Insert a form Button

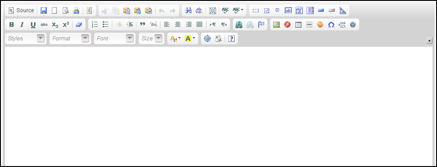coord(321,10)
